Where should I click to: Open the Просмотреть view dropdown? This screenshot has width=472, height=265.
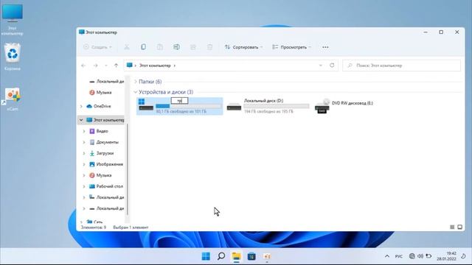click(291, 47)
